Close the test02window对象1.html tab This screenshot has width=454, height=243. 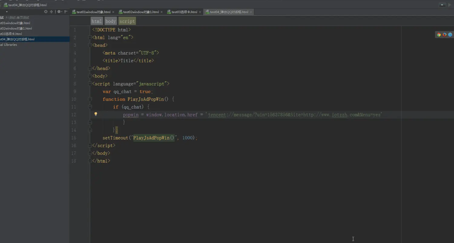click(161, 12)
